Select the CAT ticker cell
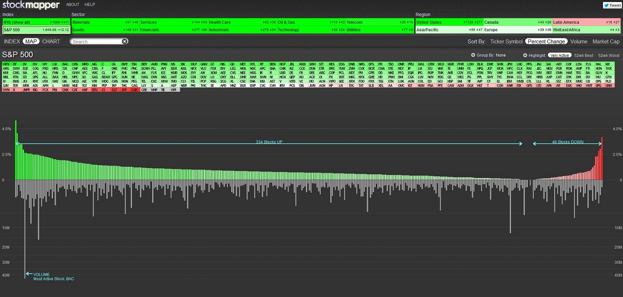Image resolution: width=623 pixels, height=297 pixels. click(x=76, y=90)
